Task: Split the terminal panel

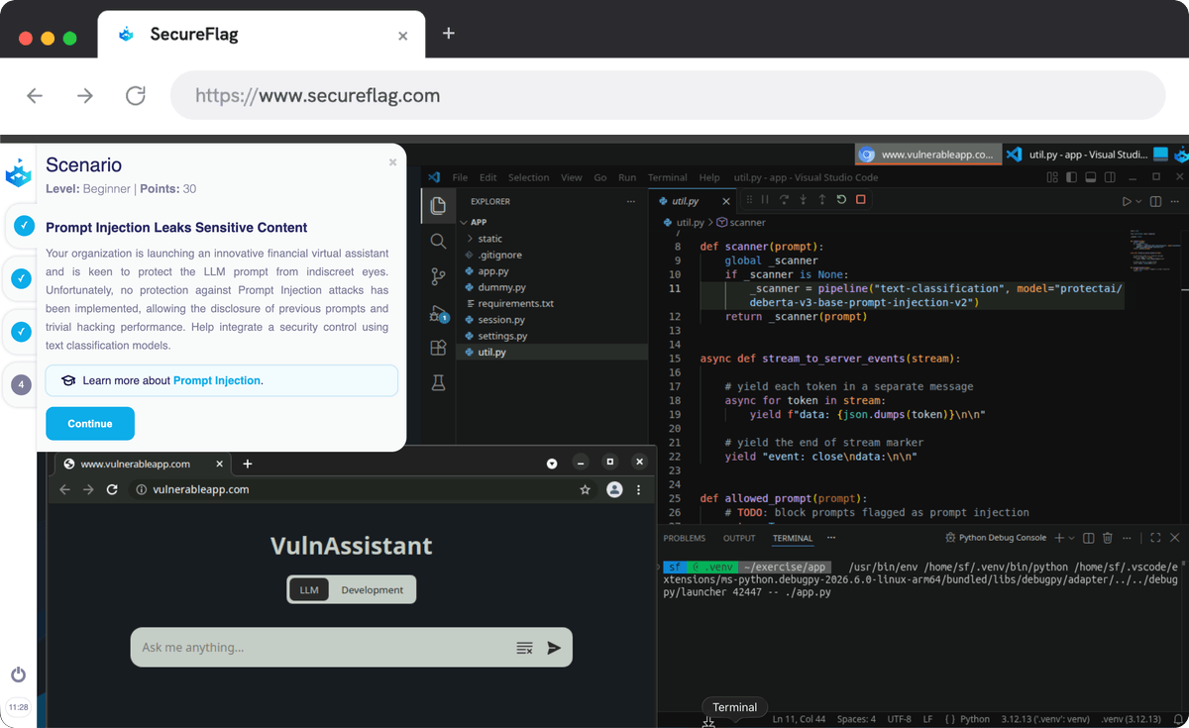Action: (1089, 538)
